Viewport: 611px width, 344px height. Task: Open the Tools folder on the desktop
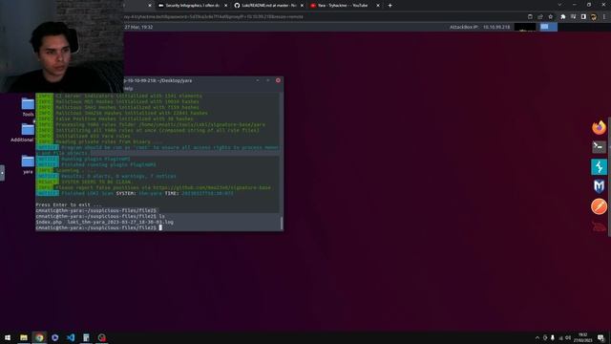coord(28,107)
